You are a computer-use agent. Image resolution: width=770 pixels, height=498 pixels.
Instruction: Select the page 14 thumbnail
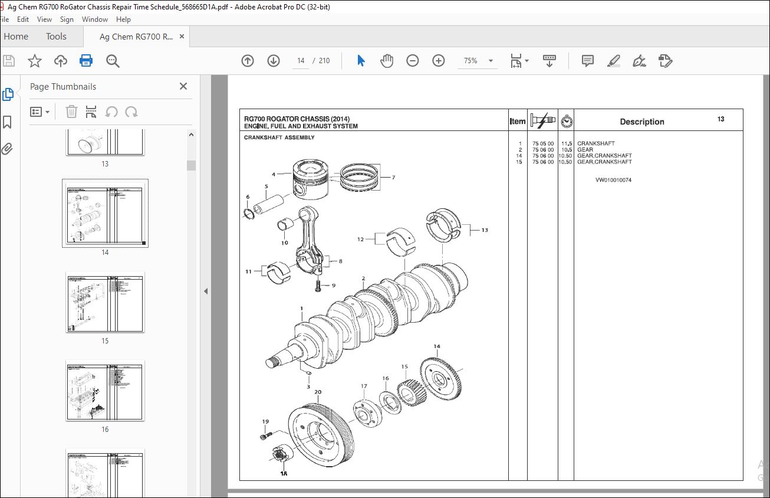click(x=105, y=213)
